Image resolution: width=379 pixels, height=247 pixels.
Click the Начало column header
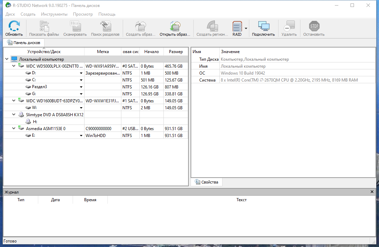[152, 52]
